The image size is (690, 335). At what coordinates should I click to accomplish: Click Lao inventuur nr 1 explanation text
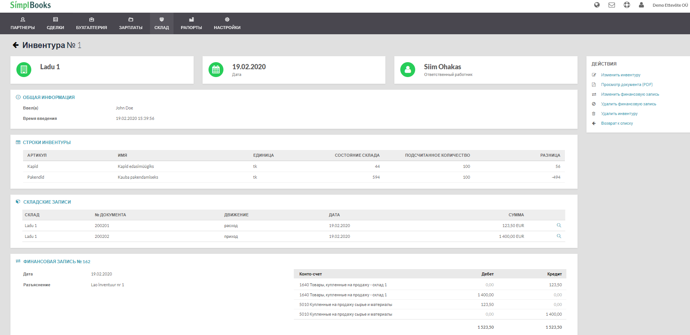point(108,285)
